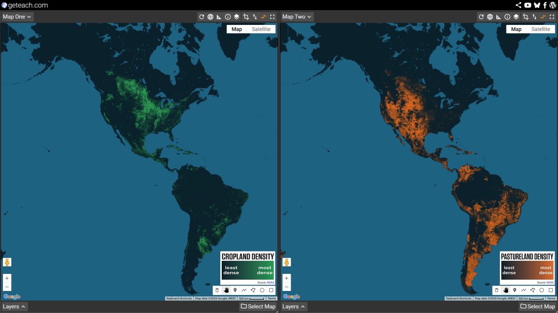The height and width of the screenshot is (313, 558).
Task: Select the Map tab on Map Two
Action: (516, 29)
